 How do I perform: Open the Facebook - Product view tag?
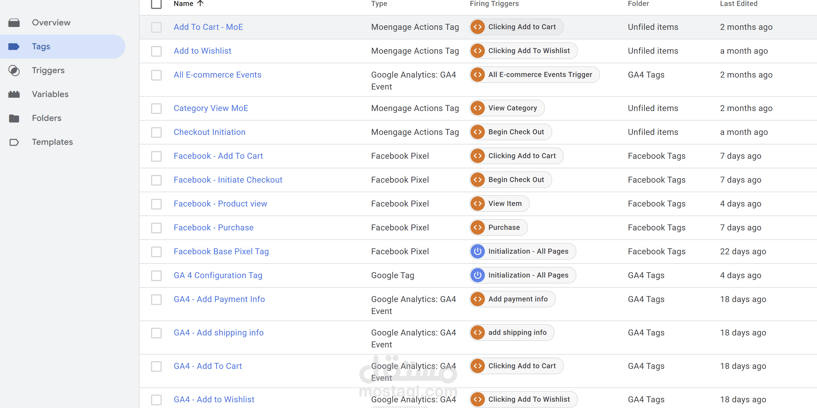point(220,204)
